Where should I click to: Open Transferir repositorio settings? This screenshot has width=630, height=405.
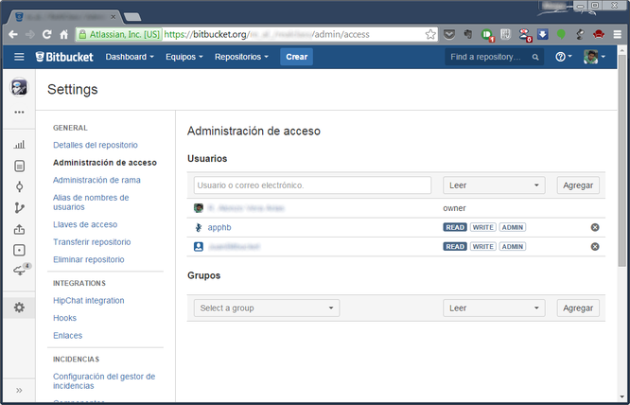[92, 242]
